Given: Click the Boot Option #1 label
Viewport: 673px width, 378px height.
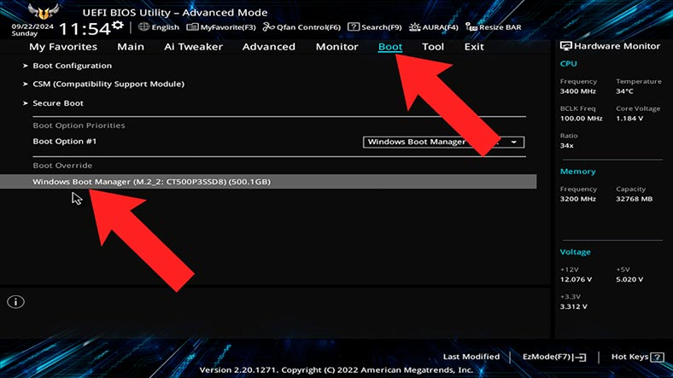Looking at the screenshot, I should (65, 142).
